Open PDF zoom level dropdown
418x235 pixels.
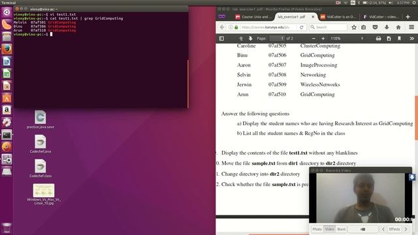(347, 39)
